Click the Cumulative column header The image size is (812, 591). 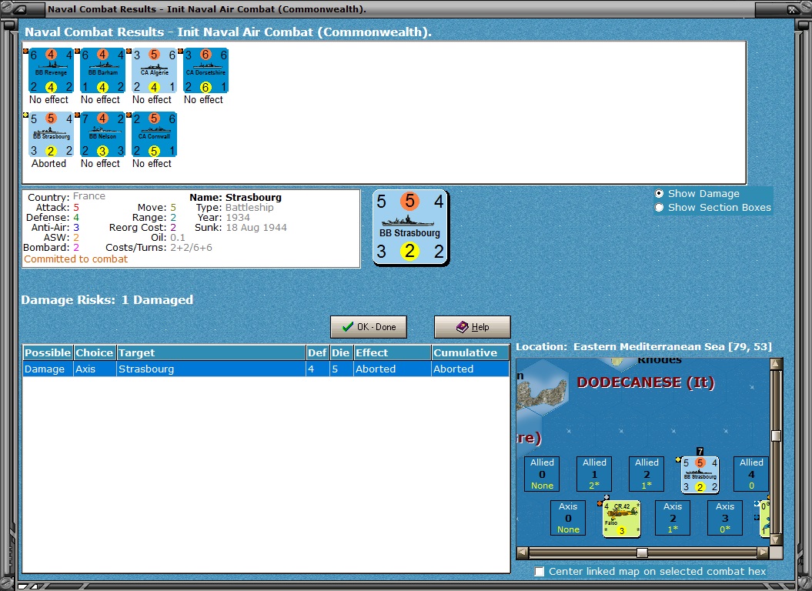click(x=470, y=352)
